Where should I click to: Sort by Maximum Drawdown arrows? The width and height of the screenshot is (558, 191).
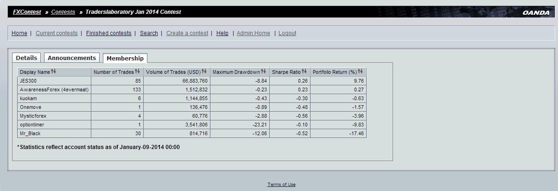tap(264, 72)
